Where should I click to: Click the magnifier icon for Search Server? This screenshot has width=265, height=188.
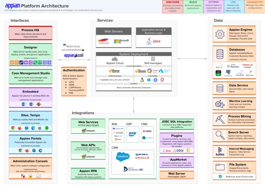pos(220,135)
